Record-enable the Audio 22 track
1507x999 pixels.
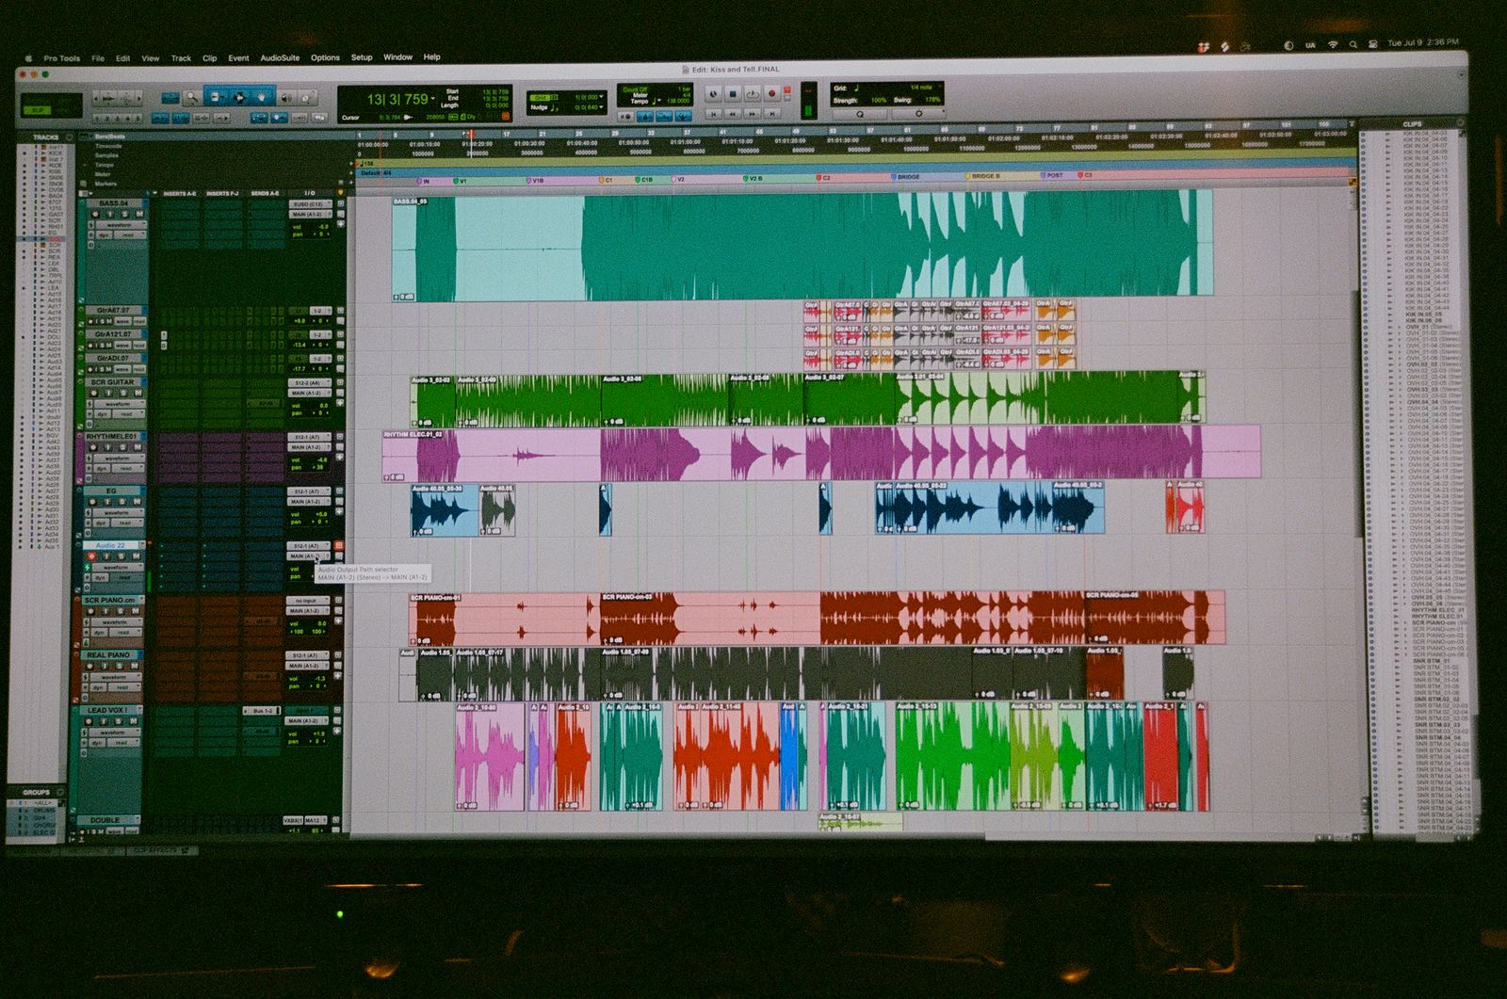[x=91, y=556]
